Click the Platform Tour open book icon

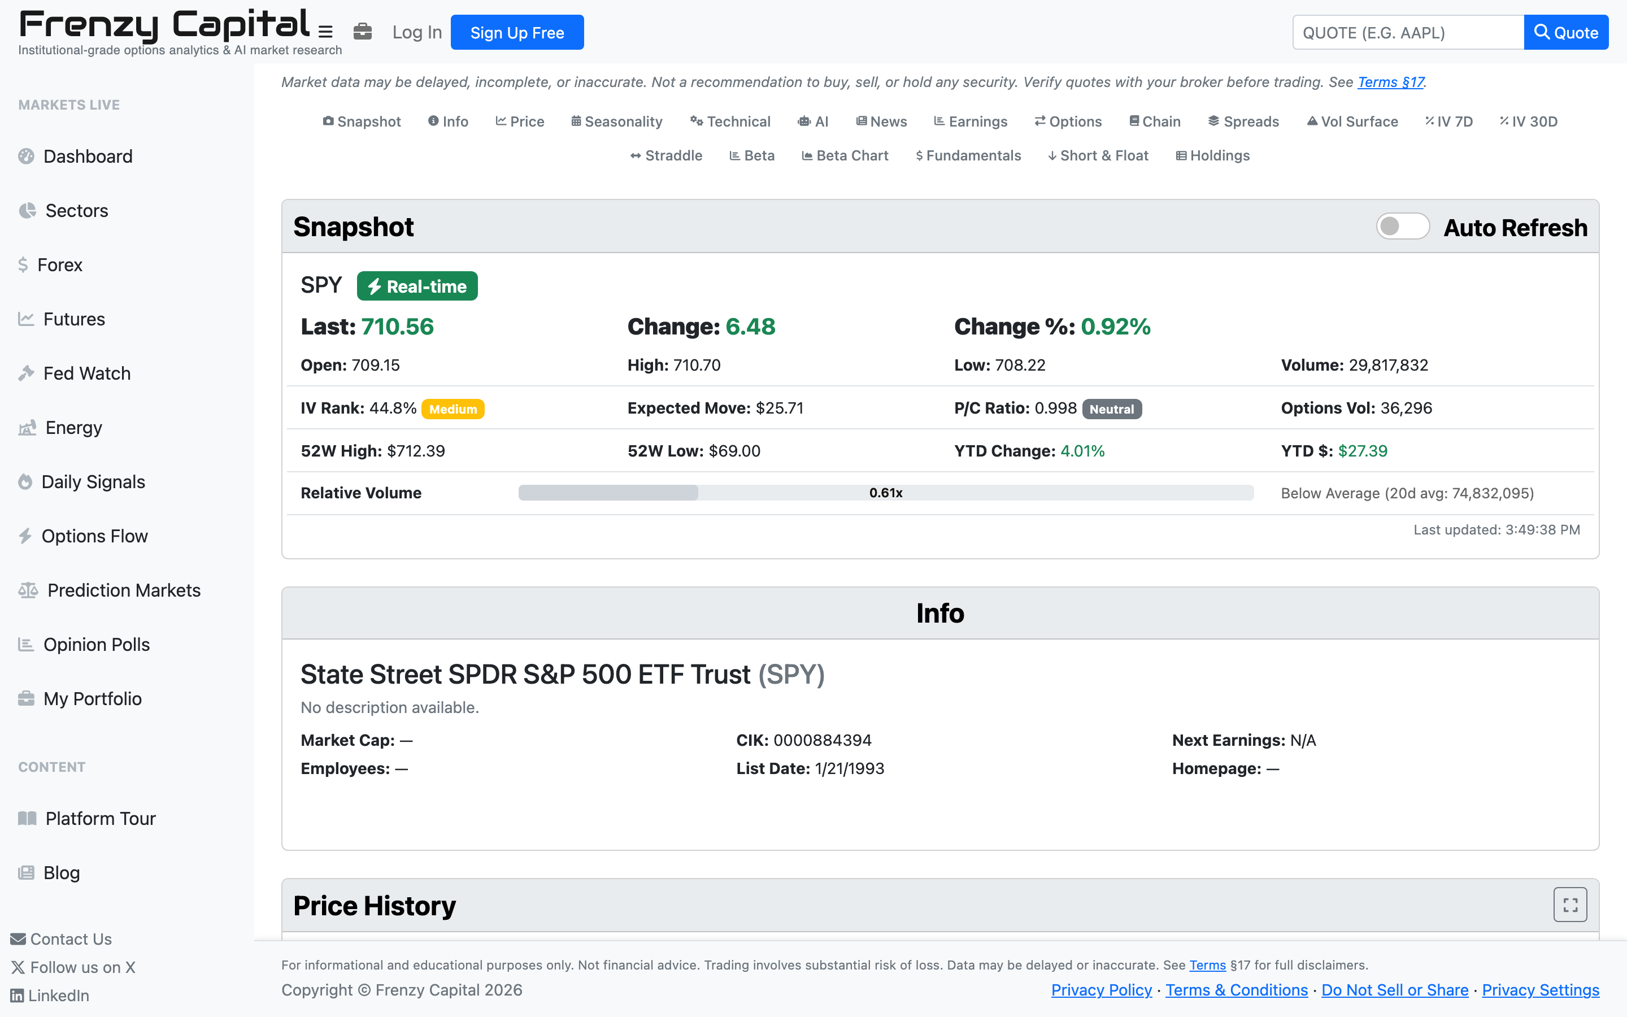pyautogui.click(x=27, y=818)
